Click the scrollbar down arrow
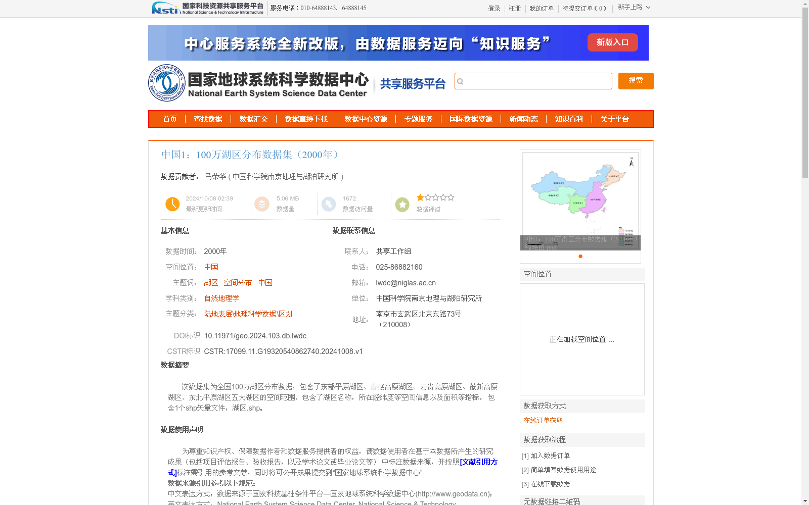 (x=805, y=501)
